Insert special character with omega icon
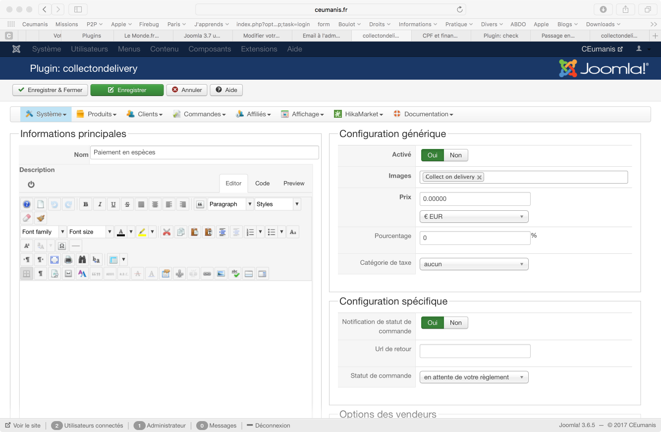Viewport: 661px width, 432px height. pos(62,246)
